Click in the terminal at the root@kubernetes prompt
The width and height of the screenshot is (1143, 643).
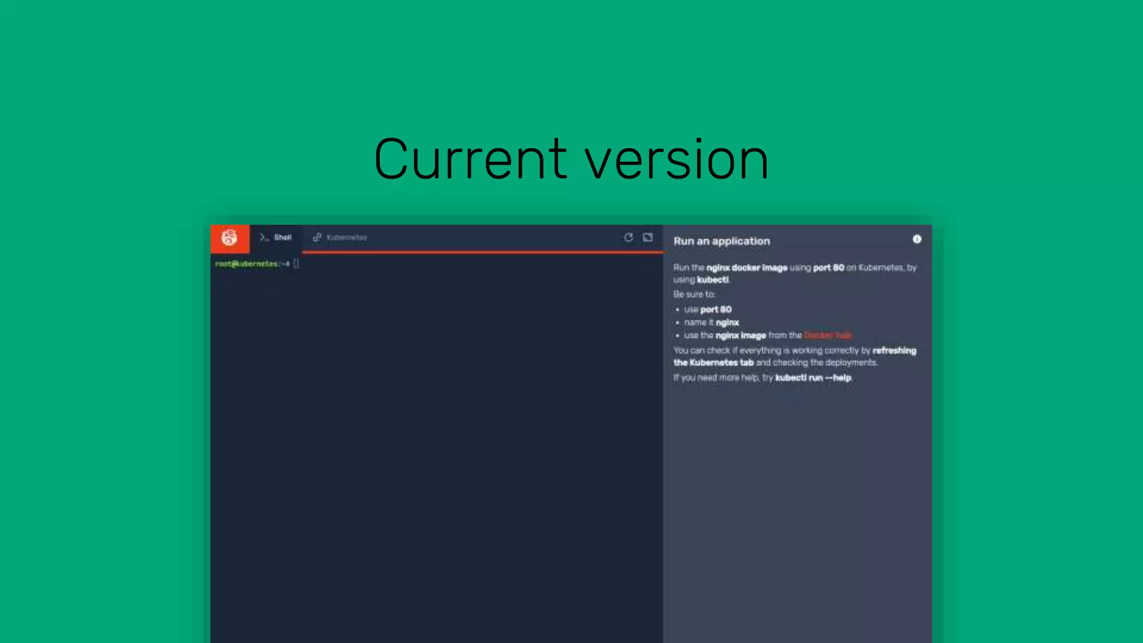[257, 263]
